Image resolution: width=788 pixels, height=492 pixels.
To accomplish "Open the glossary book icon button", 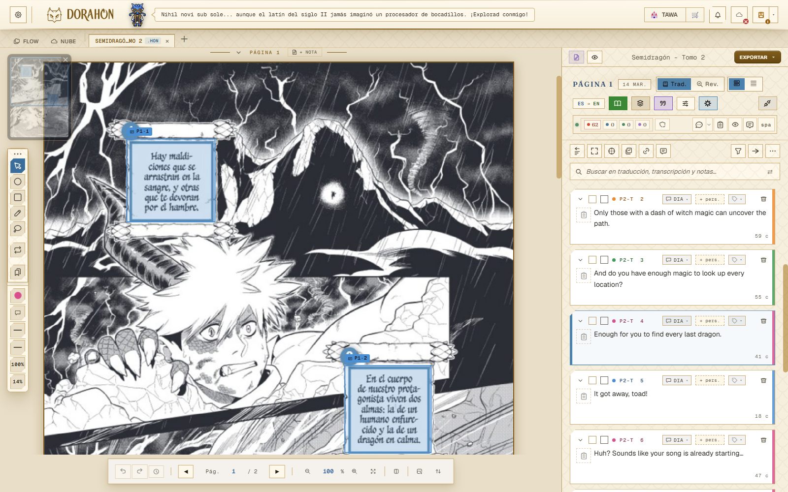I will click(618, 103).
